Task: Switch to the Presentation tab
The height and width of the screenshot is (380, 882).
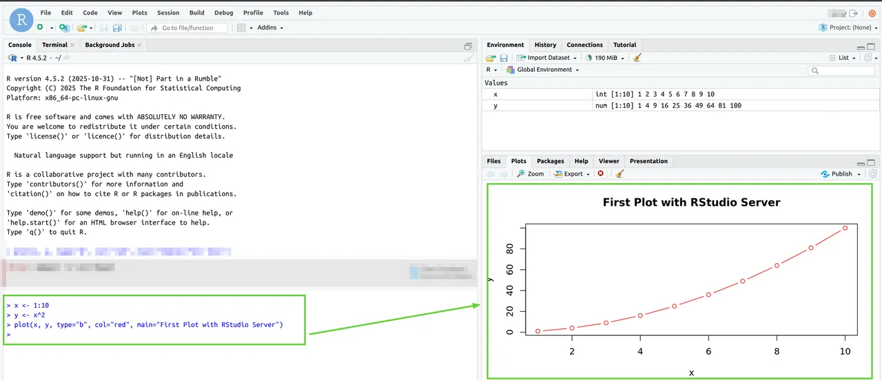Action: click(648, 161)
